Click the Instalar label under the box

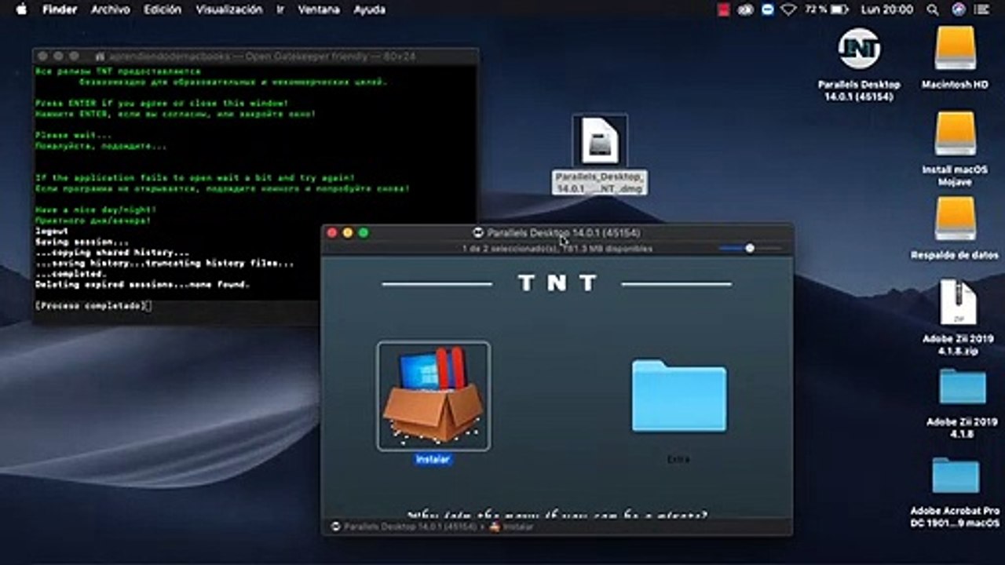pyautogui.click(x=433, y=459)
